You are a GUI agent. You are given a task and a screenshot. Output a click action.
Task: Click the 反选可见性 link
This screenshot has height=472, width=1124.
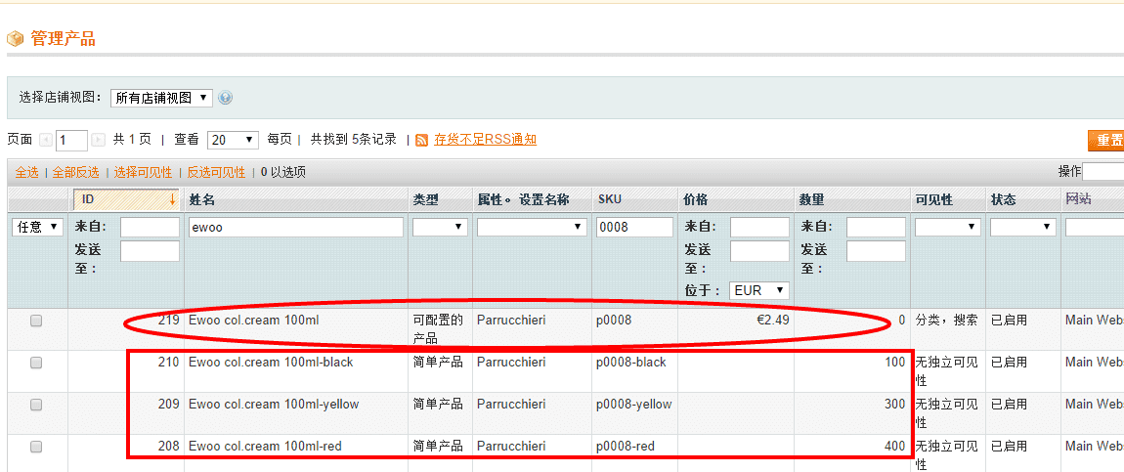[x=216, y=173]
